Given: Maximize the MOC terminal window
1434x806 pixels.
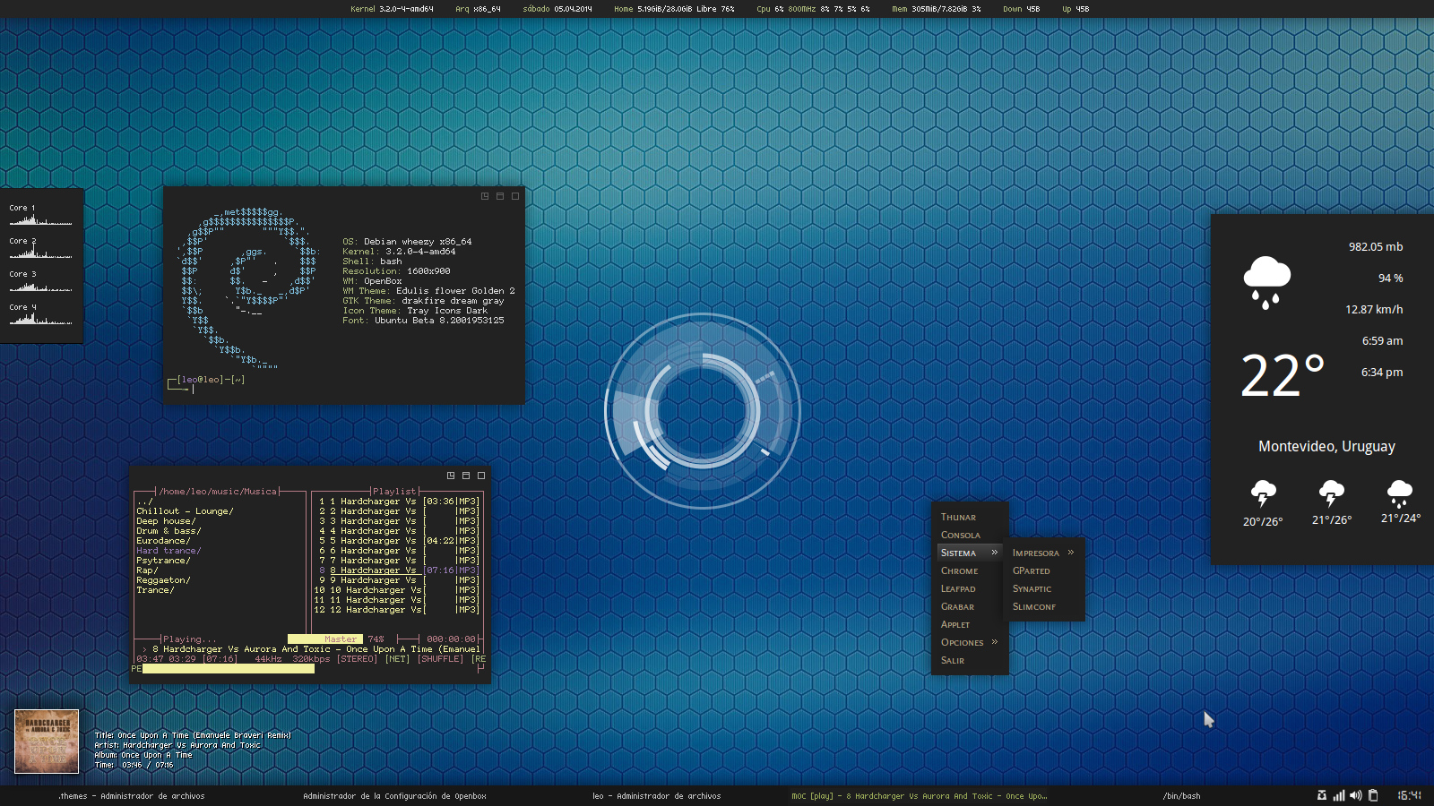Looking at the screenshot, I should coord(466,476).
